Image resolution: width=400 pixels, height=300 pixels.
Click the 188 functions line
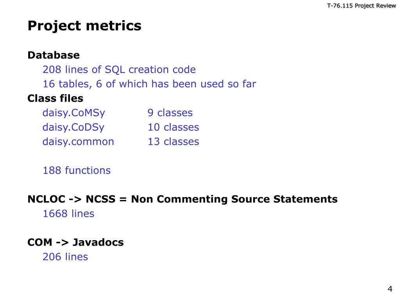(77, 170)
